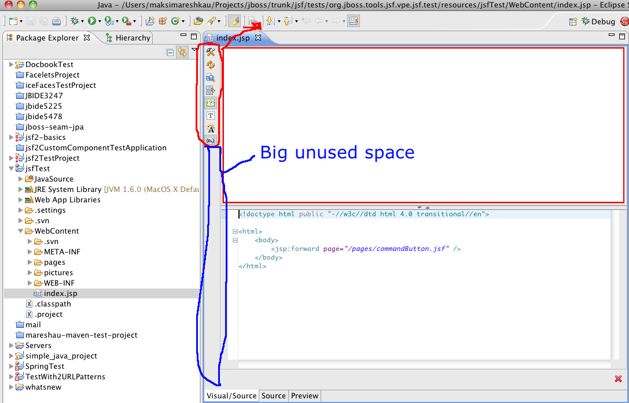629x403 pixels.
Task: Click red X icon below source editor
Action: coord(618,379)
